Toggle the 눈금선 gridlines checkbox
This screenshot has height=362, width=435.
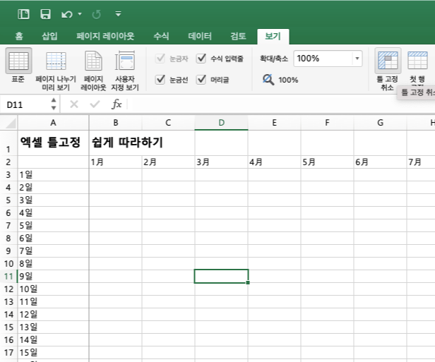click(x=160, y=80)
